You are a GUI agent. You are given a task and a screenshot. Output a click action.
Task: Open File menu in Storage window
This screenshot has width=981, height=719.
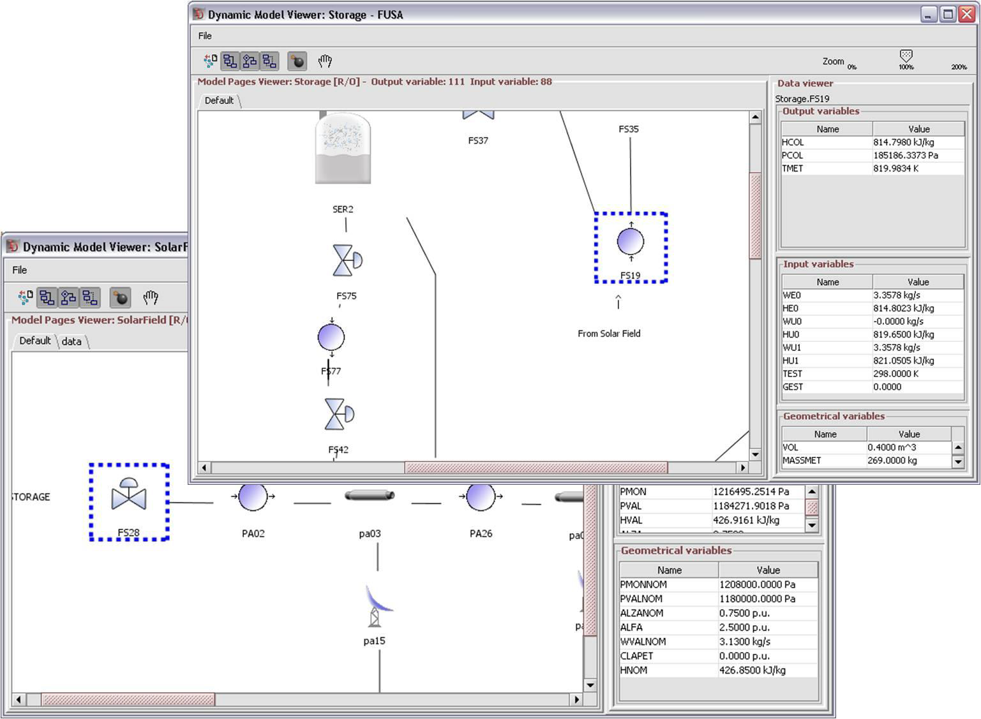pos(205,36)
